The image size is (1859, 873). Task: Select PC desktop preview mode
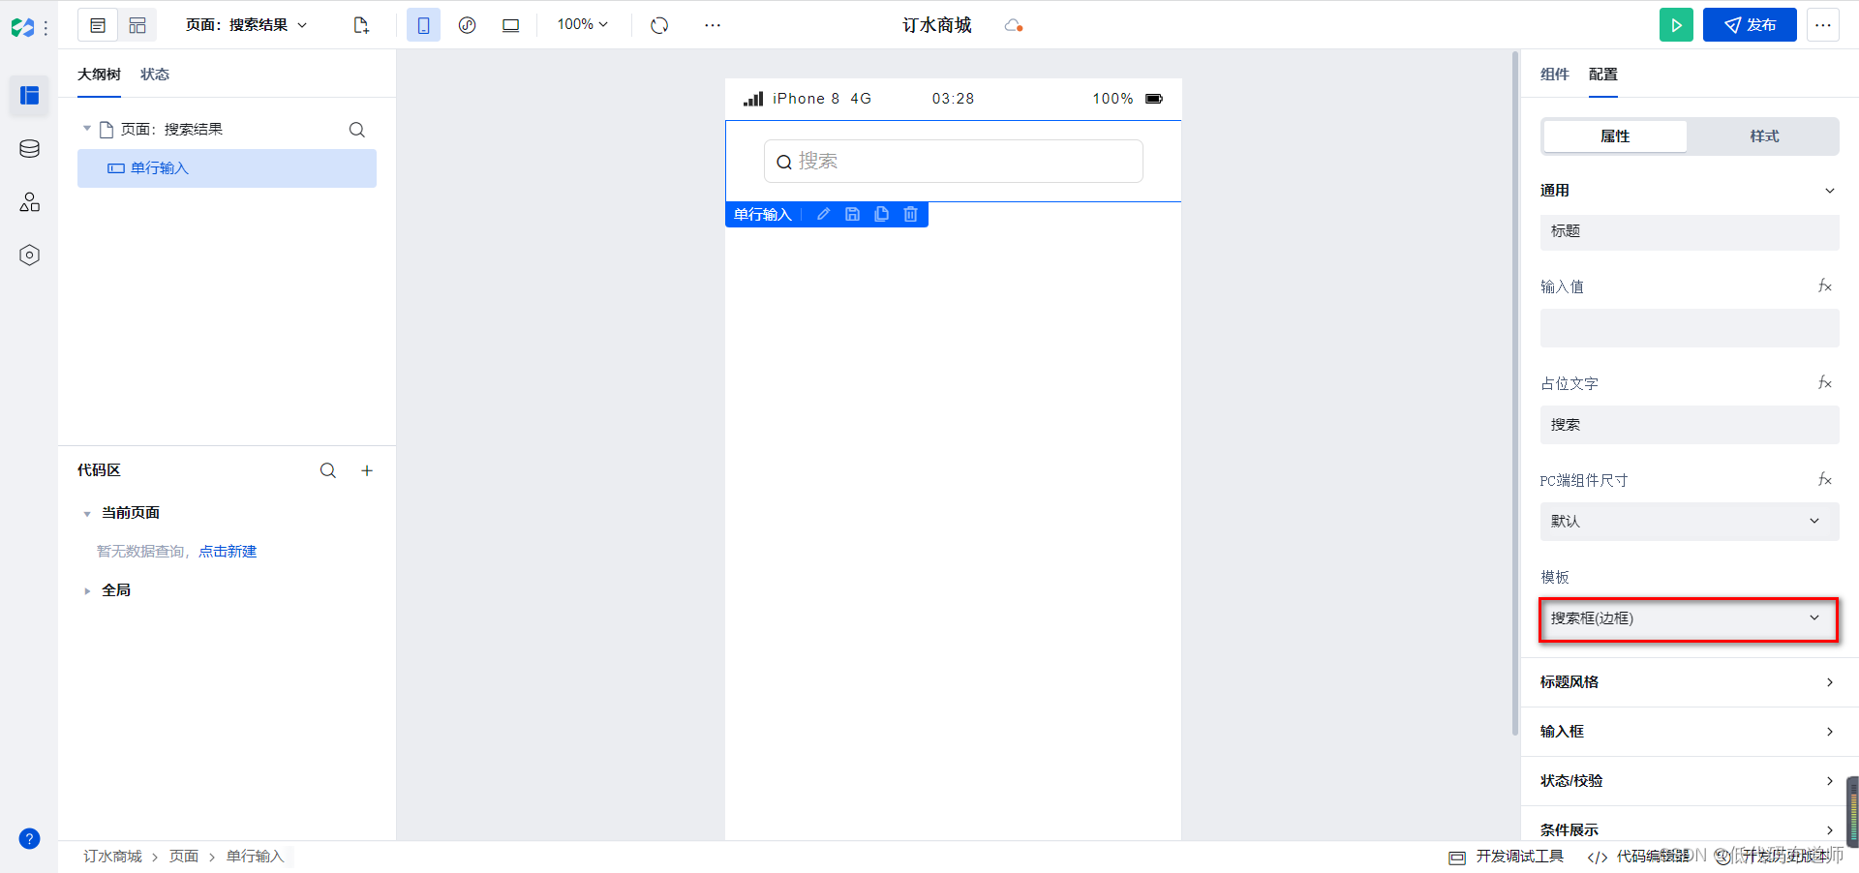click(x=510, y=25)
